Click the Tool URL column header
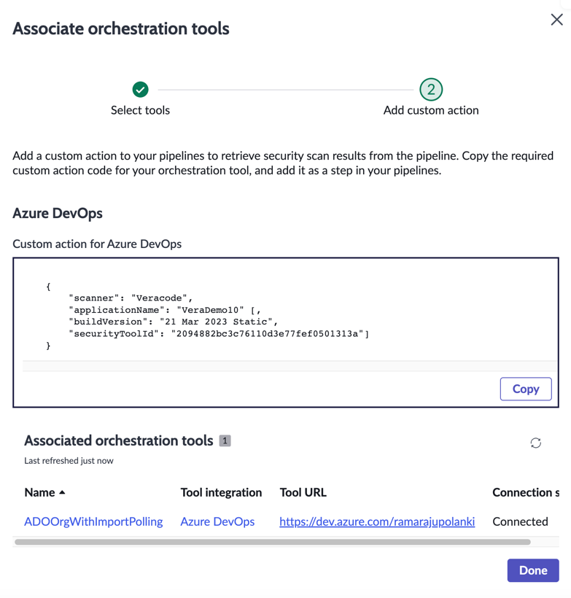The height and width of the screenshot is (598, 571). (303, 492)
